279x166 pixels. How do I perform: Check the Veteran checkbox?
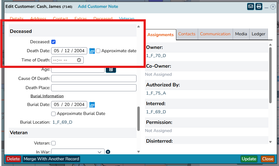point(53,143)
